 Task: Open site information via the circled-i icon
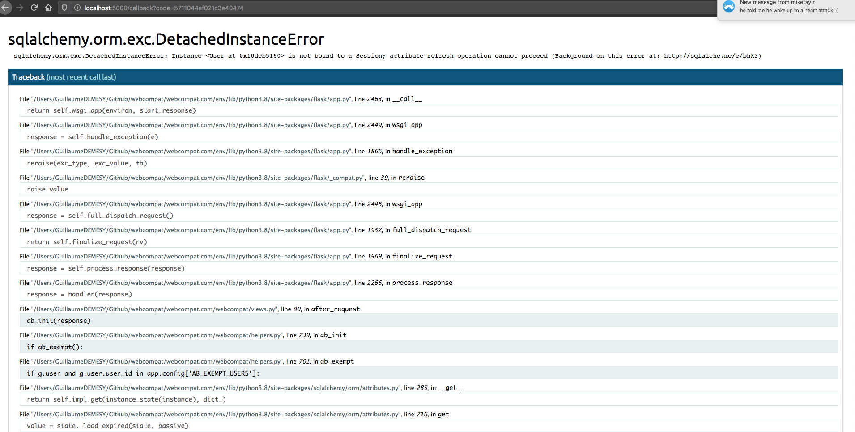pos(77,8)
